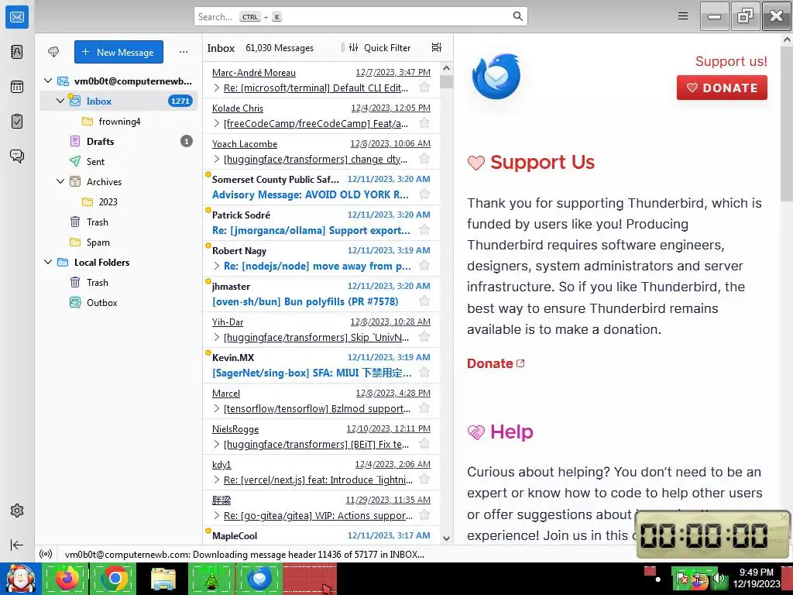Open the Chat space icon

coord(17,156)
